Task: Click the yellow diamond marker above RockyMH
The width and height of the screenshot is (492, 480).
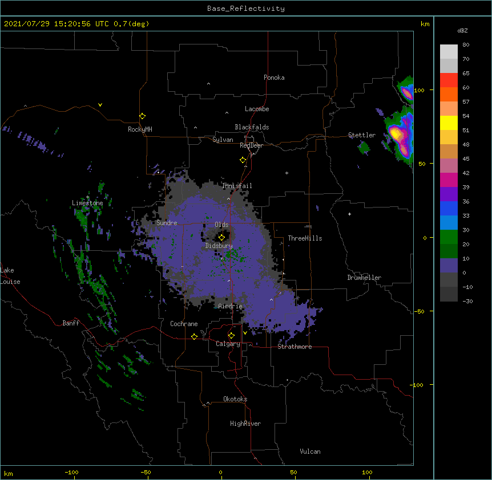Action: pos(142,116)
